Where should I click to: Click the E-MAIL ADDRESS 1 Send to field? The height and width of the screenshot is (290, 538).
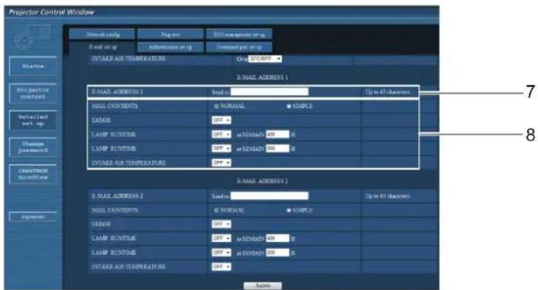(269, 92)
